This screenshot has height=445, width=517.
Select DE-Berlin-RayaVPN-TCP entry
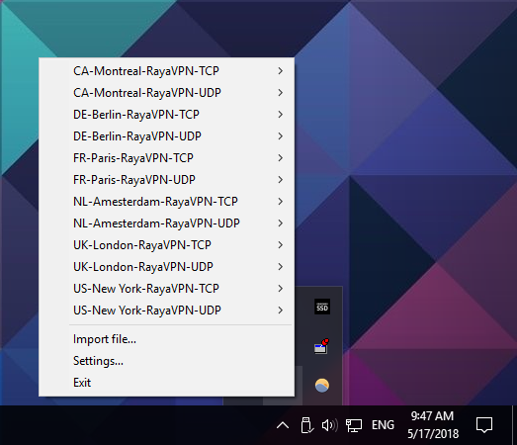tap(166, 115)
